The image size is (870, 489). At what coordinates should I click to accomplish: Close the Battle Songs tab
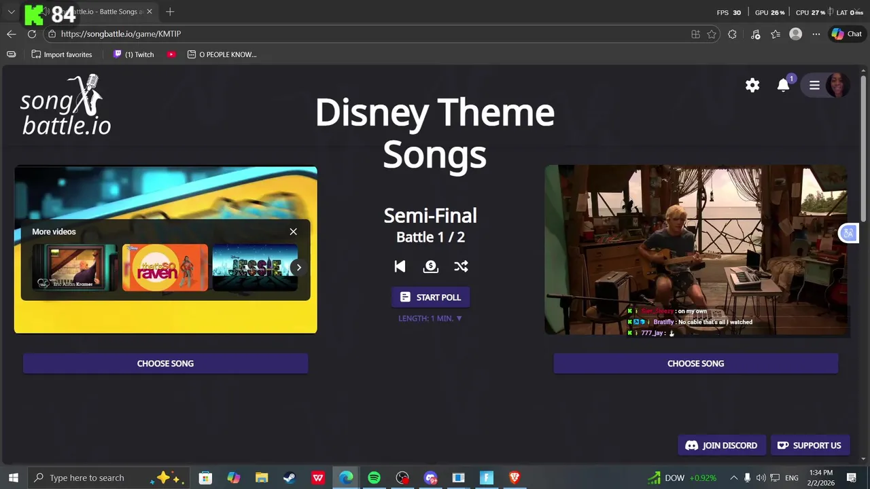pyautogui.click(x=150, y=12)
